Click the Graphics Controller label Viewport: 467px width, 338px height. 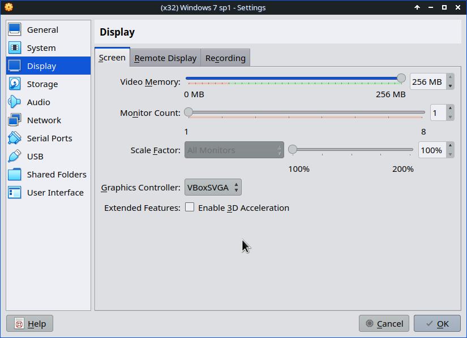[140, 188]
